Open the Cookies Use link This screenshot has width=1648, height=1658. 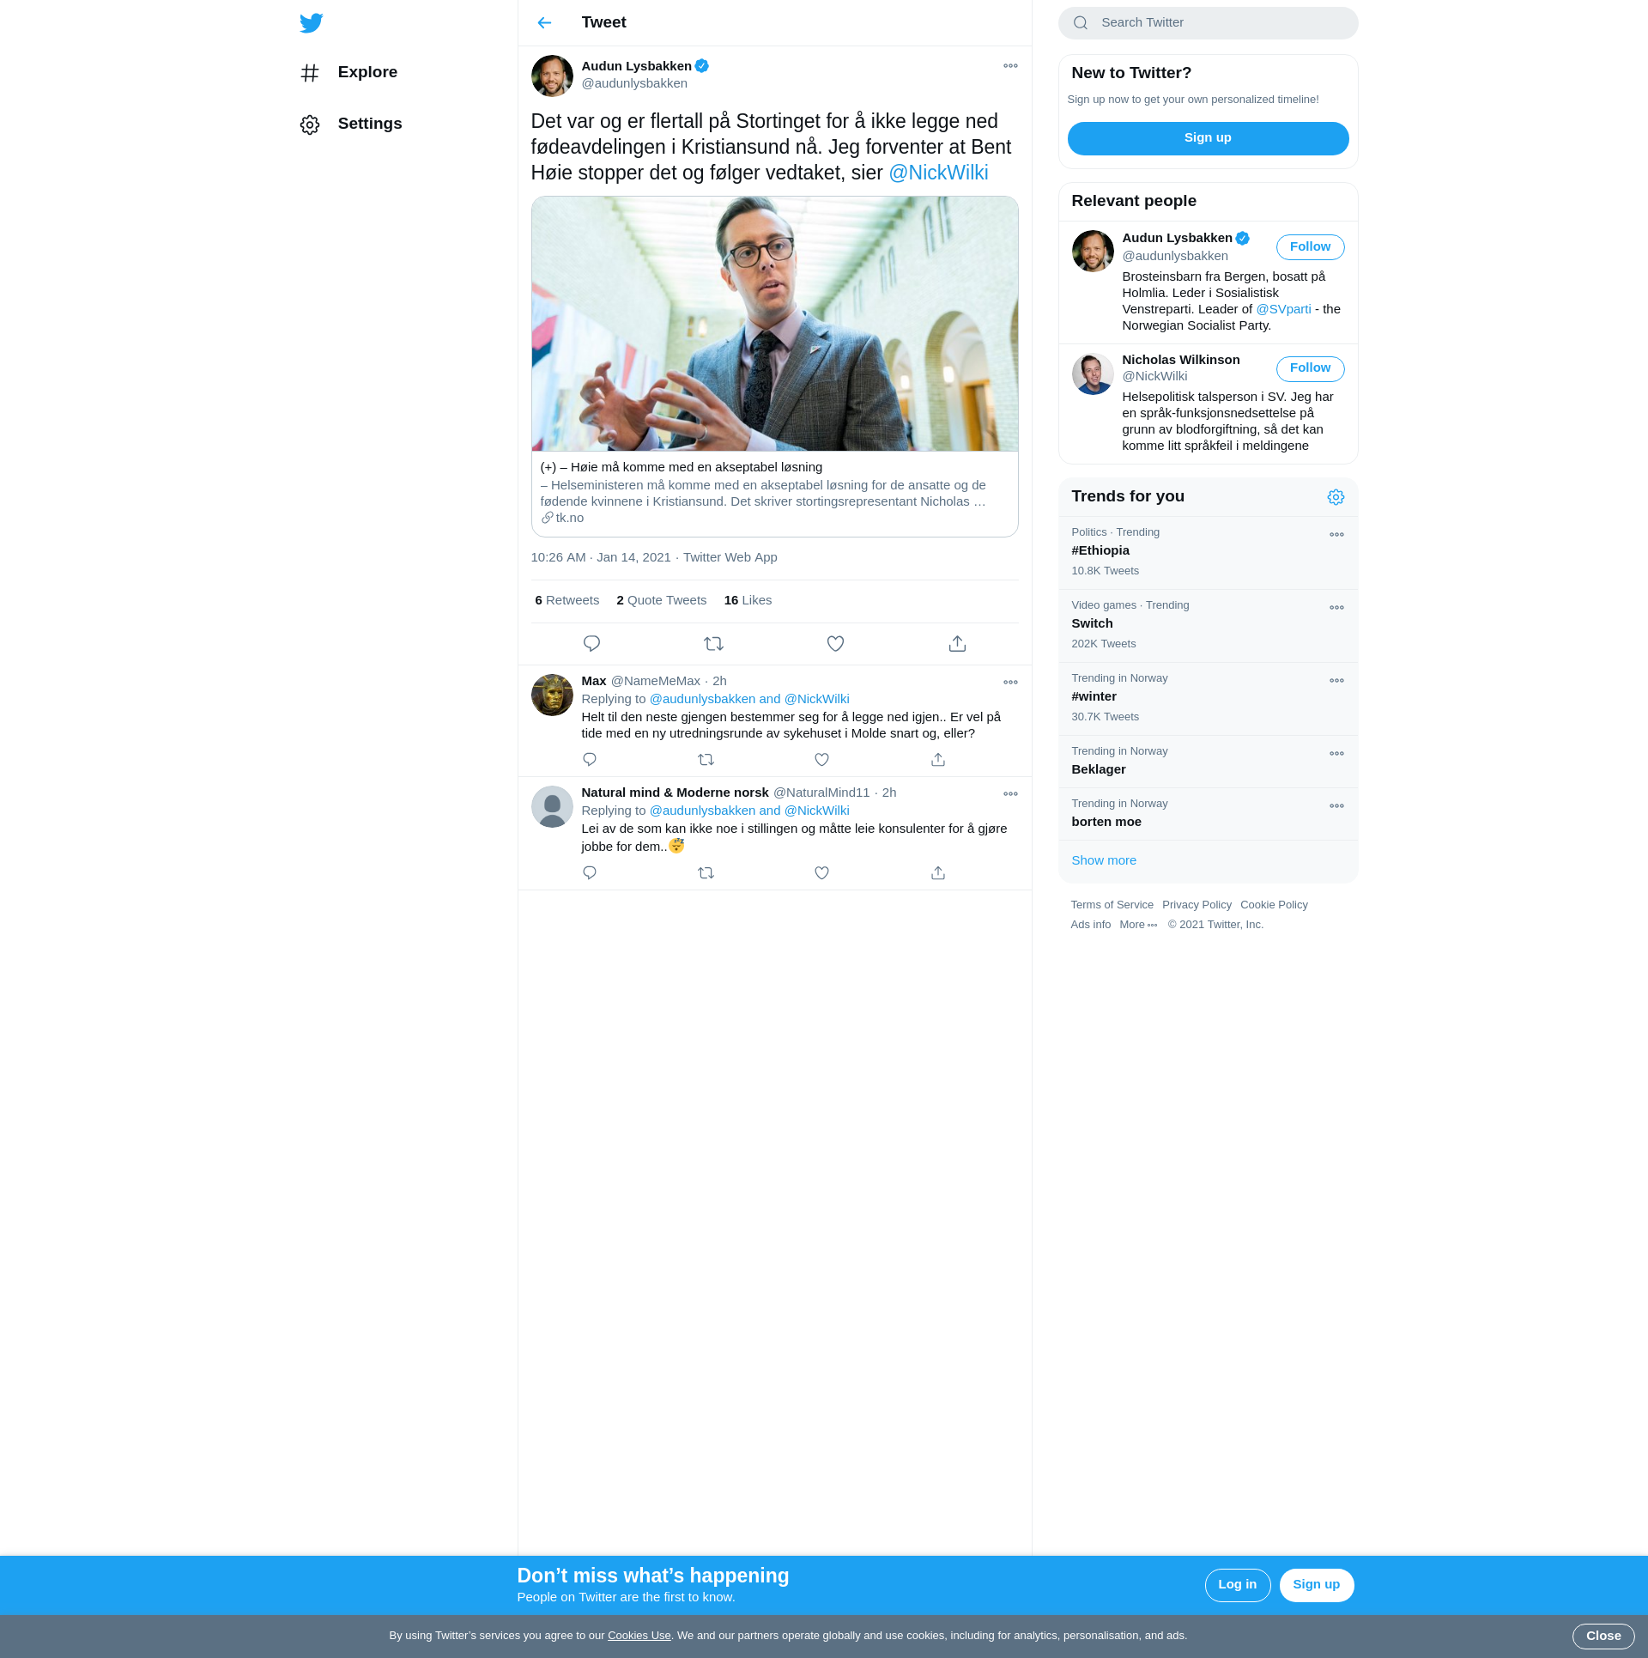[x=639, y=1636]
